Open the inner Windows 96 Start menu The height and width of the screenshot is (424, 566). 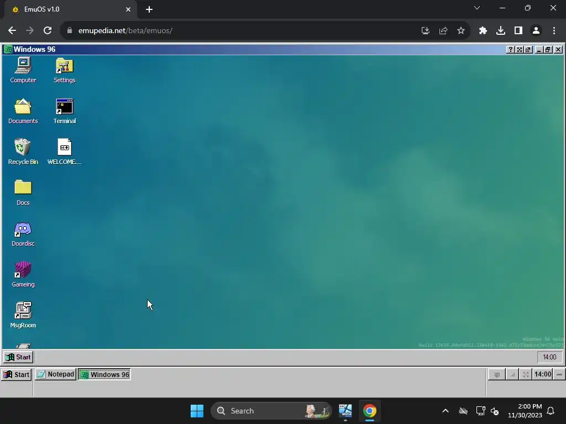pyautogui.click(x=18, y=357)
